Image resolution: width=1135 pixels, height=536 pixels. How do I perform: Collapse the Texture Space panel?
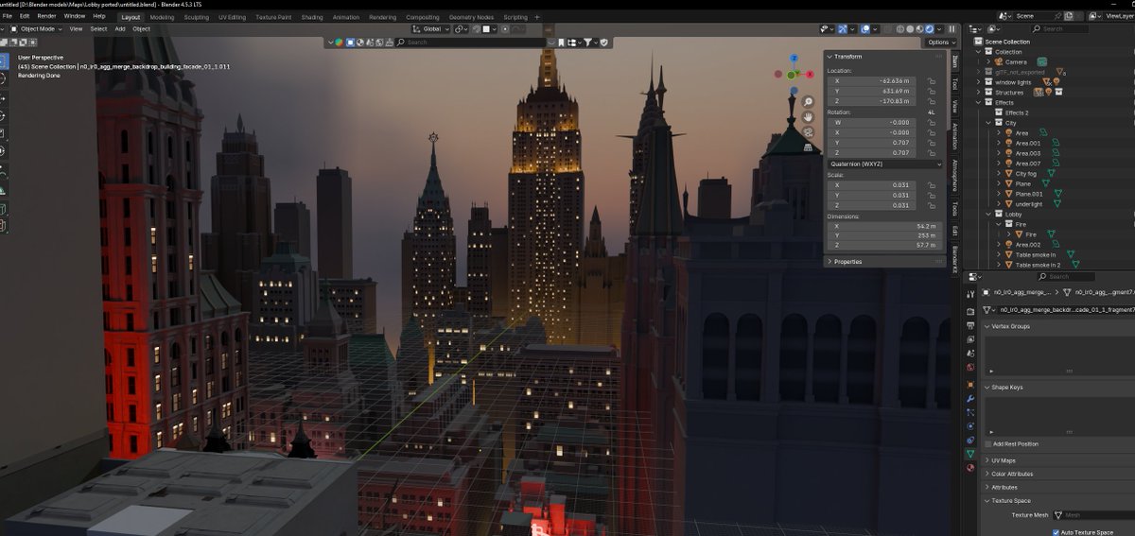coord(1009,500)
